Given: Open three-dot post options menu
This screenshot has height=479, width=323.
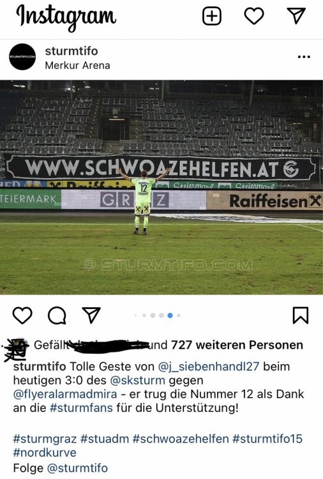Looking at the screenshot, I should tap(304, 57).
